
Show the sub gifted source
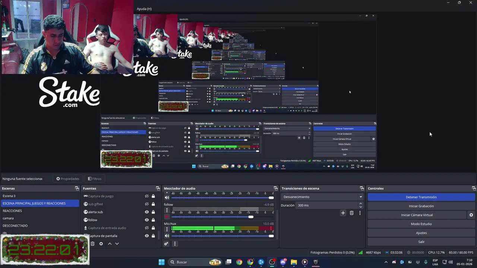(x=147, y=204)
